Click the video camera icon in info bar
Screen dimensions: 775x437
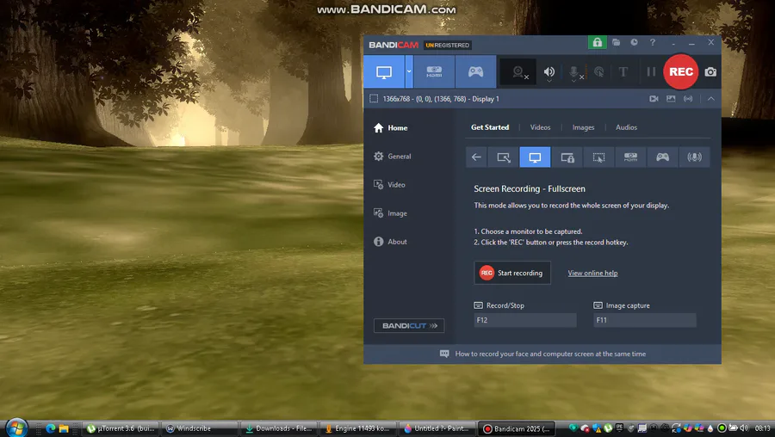coord(654,99)
